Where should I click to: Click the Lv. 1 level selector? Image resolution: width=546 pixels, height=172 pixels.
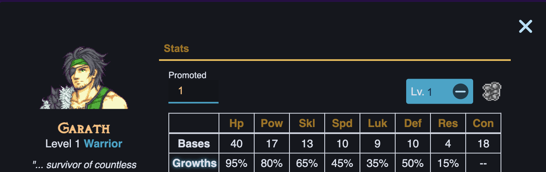point(429,92)
